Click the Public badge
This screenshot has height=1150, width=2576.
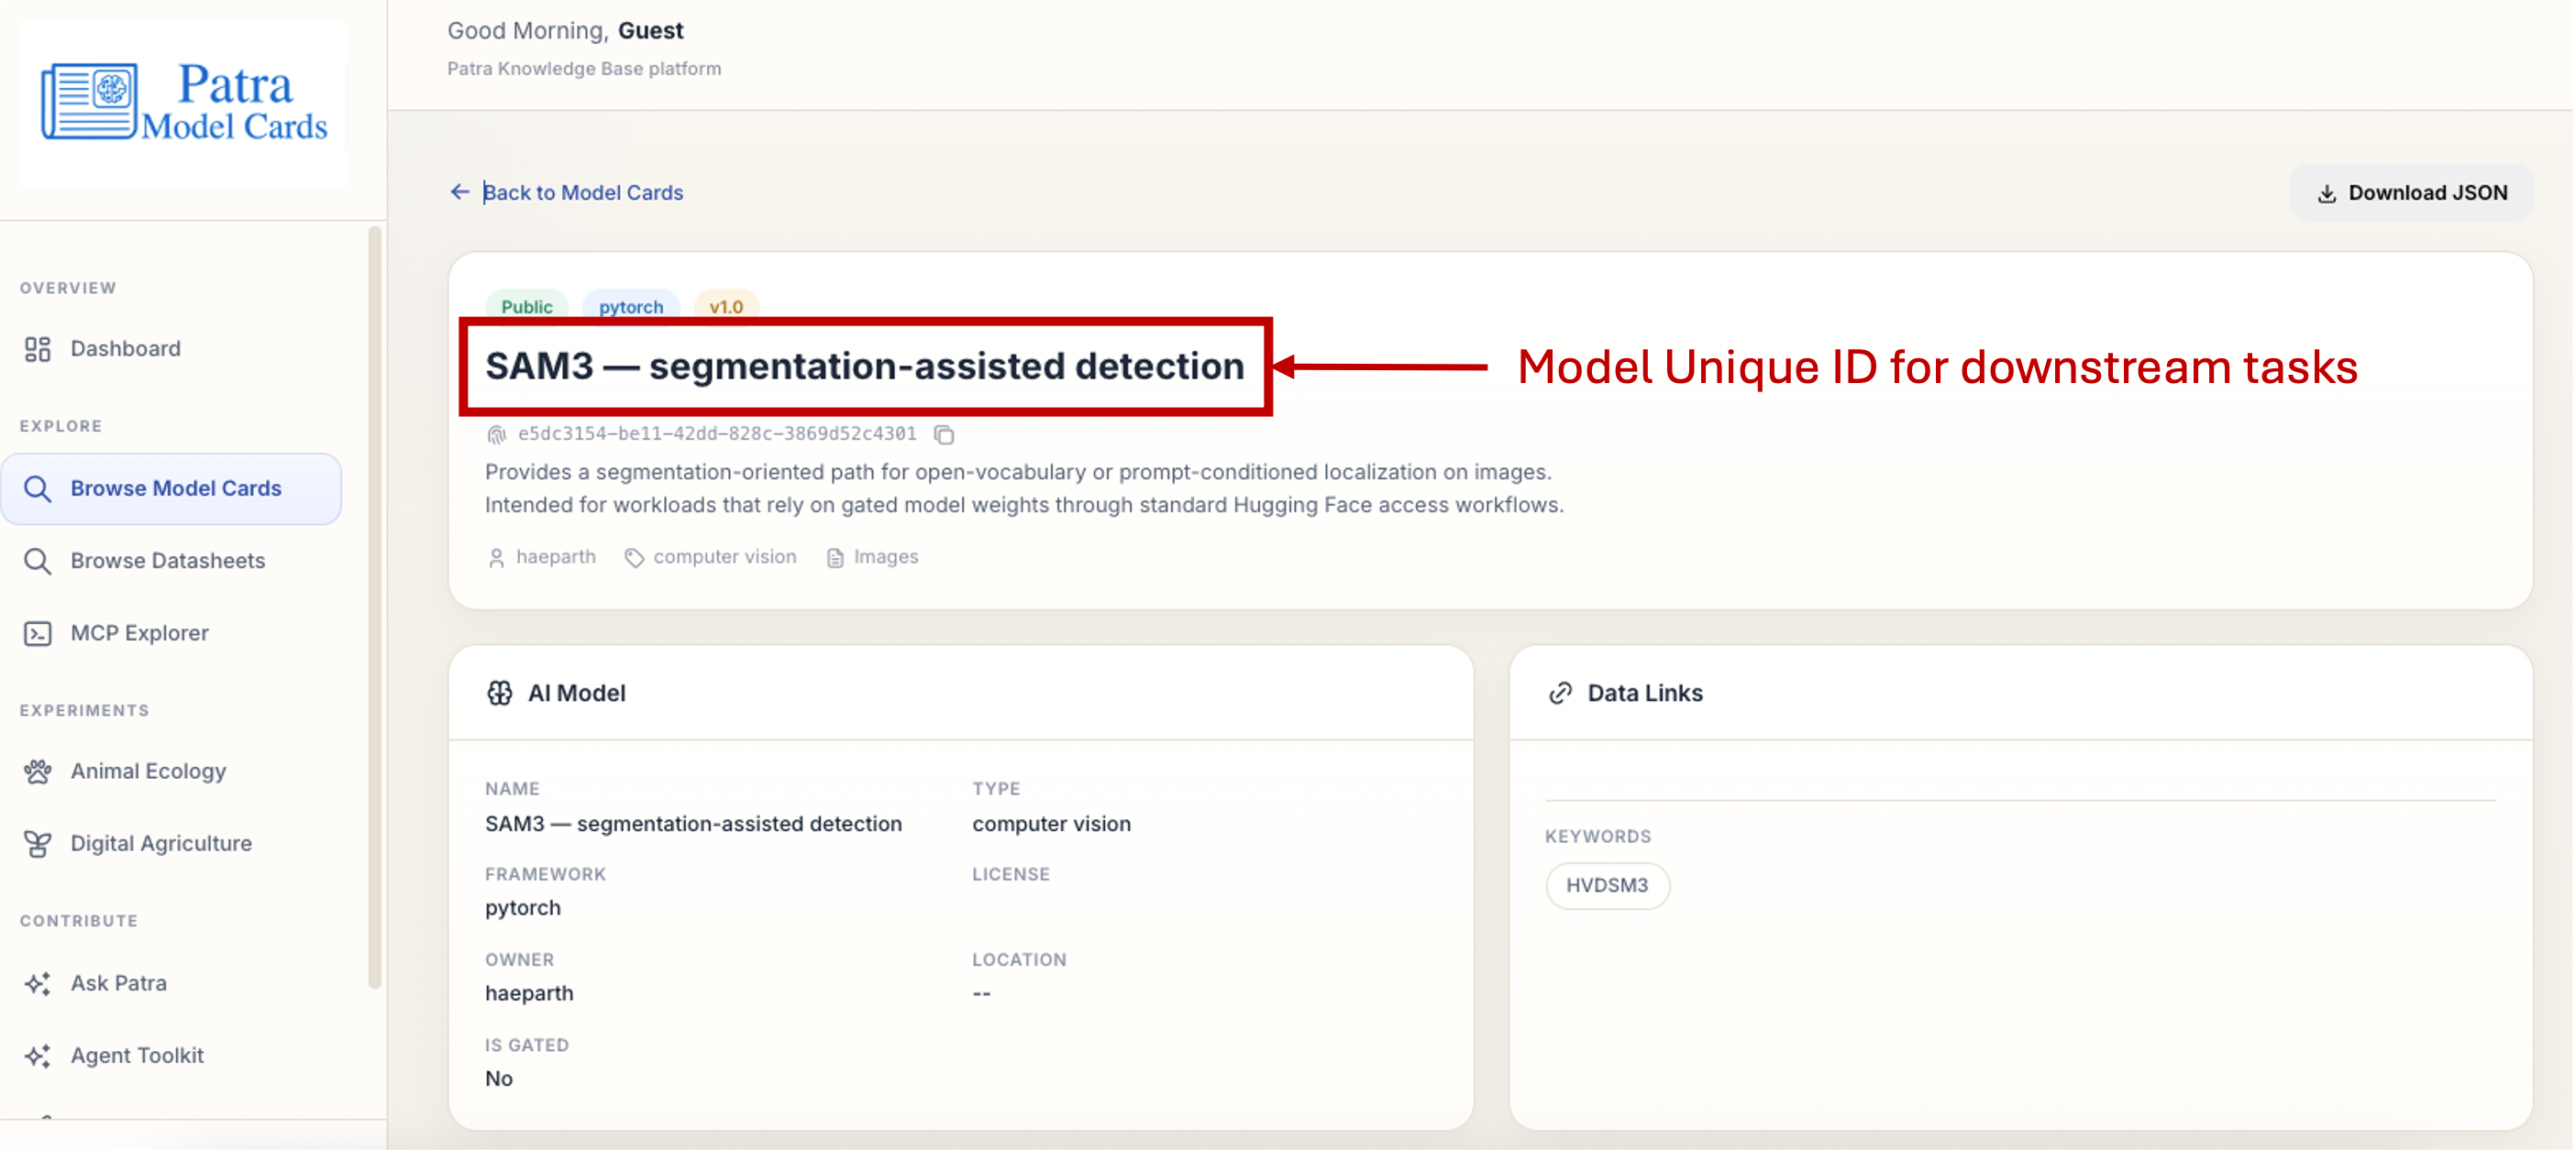527,307
